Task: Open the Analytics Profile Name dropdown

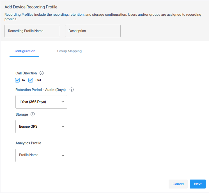Action: 41,155
